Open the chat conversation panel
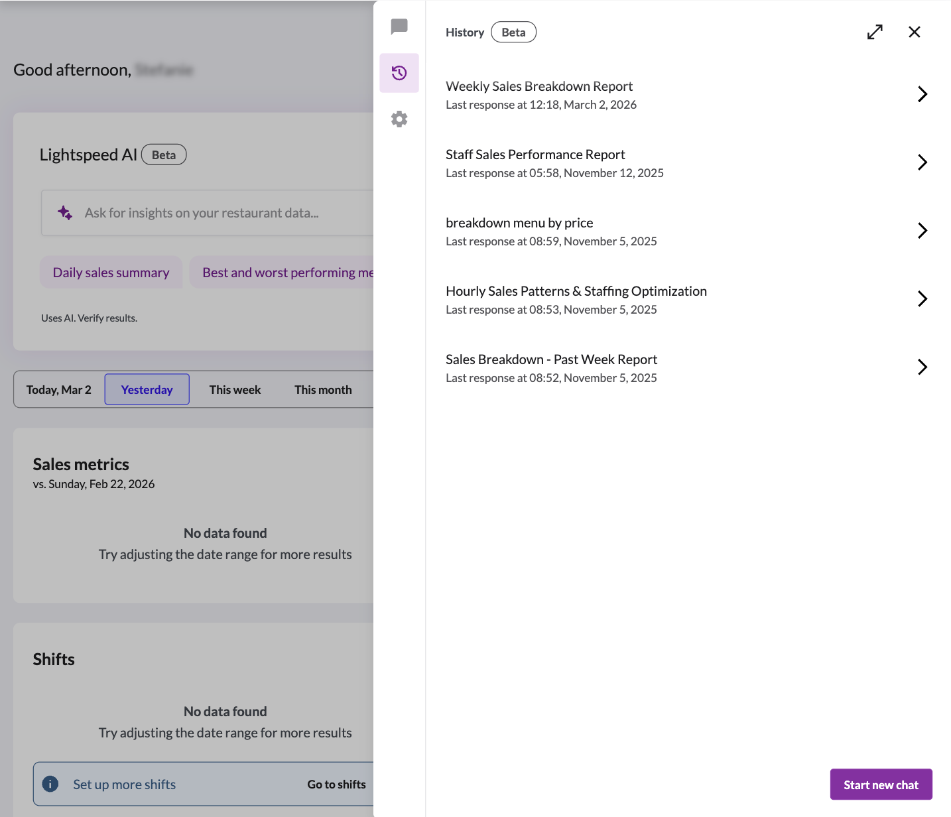Screen dimensions: 951x817 tap(399, 27)
